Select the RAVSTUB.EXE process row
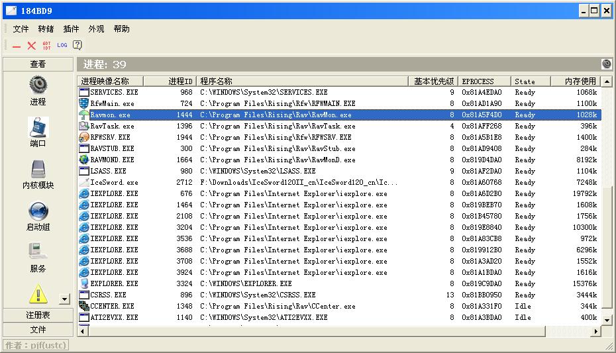616x353 pixels. (339, 148)
